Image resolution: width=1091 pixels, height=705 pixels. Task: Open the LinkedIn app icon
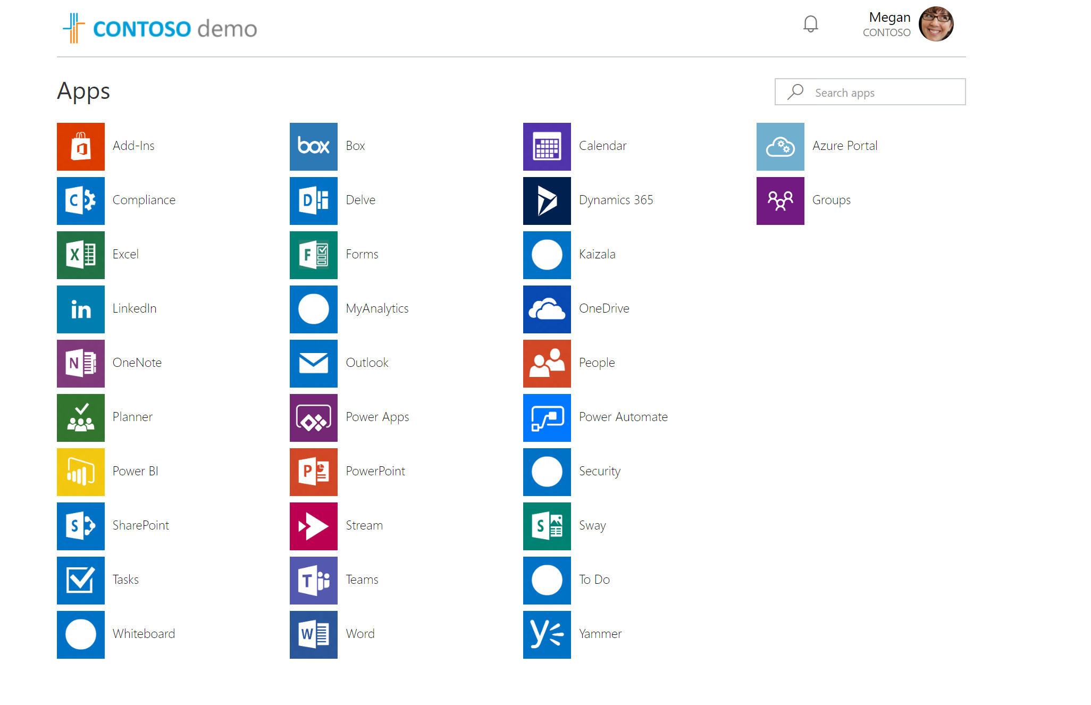81,309
